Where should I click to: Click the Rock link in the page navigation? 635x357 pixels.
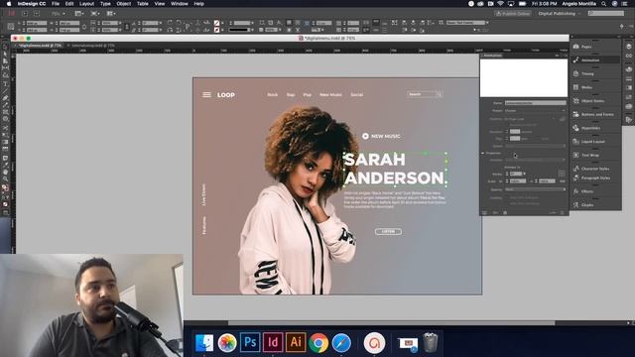(272, 95)
